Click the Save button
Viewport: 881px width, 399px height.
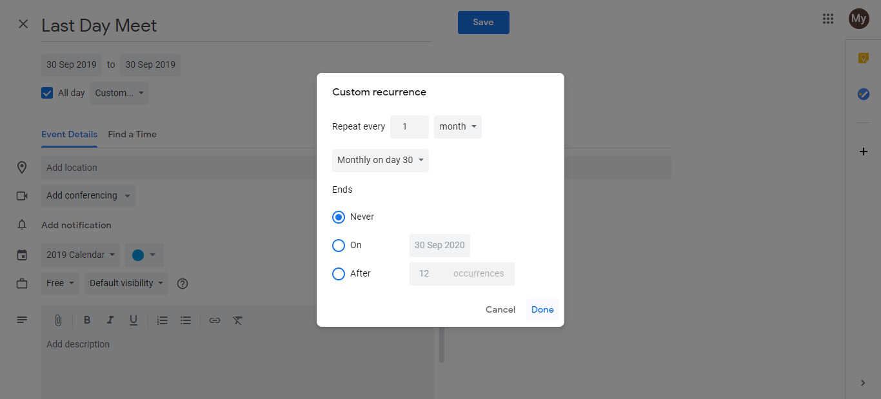click(484, 23)
